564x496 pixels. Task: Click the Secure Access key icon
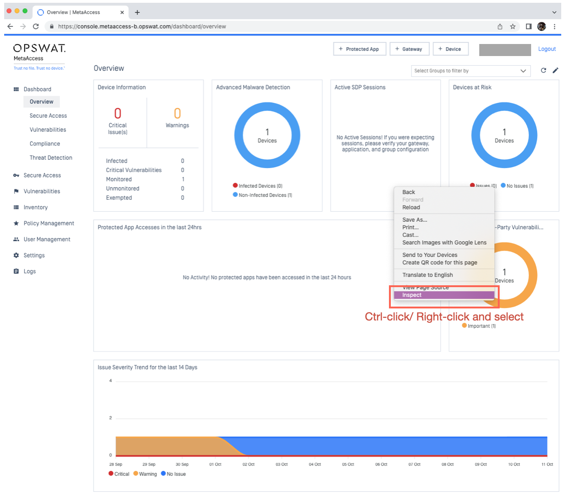(x=16, y=176)
